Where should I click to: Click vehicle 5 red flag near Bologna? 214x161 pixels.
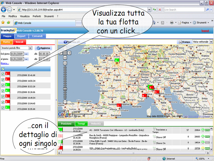pos(157,92)
